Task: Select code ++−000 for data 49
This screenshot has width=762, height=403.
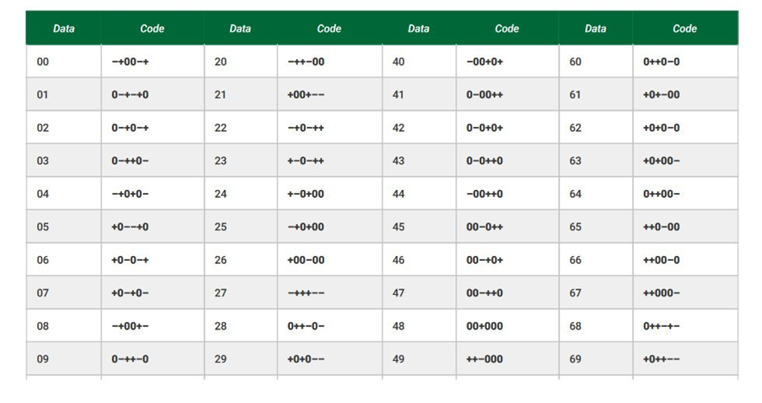Action: point(484,359)
